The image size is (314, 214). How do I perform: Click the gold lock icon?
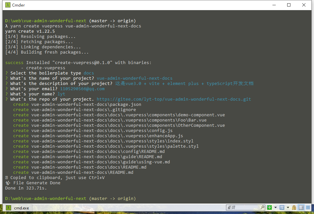click(x=294, y=207)
